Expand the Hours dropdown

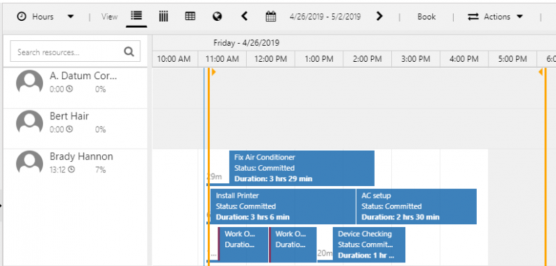45,17
